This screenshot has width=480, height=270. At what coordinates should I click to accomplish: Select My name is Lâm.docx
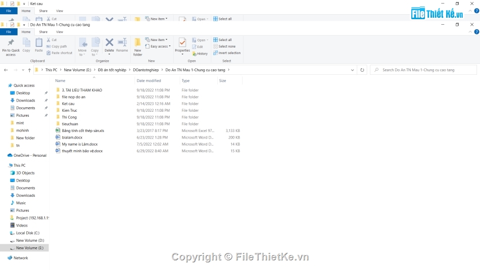80,144
